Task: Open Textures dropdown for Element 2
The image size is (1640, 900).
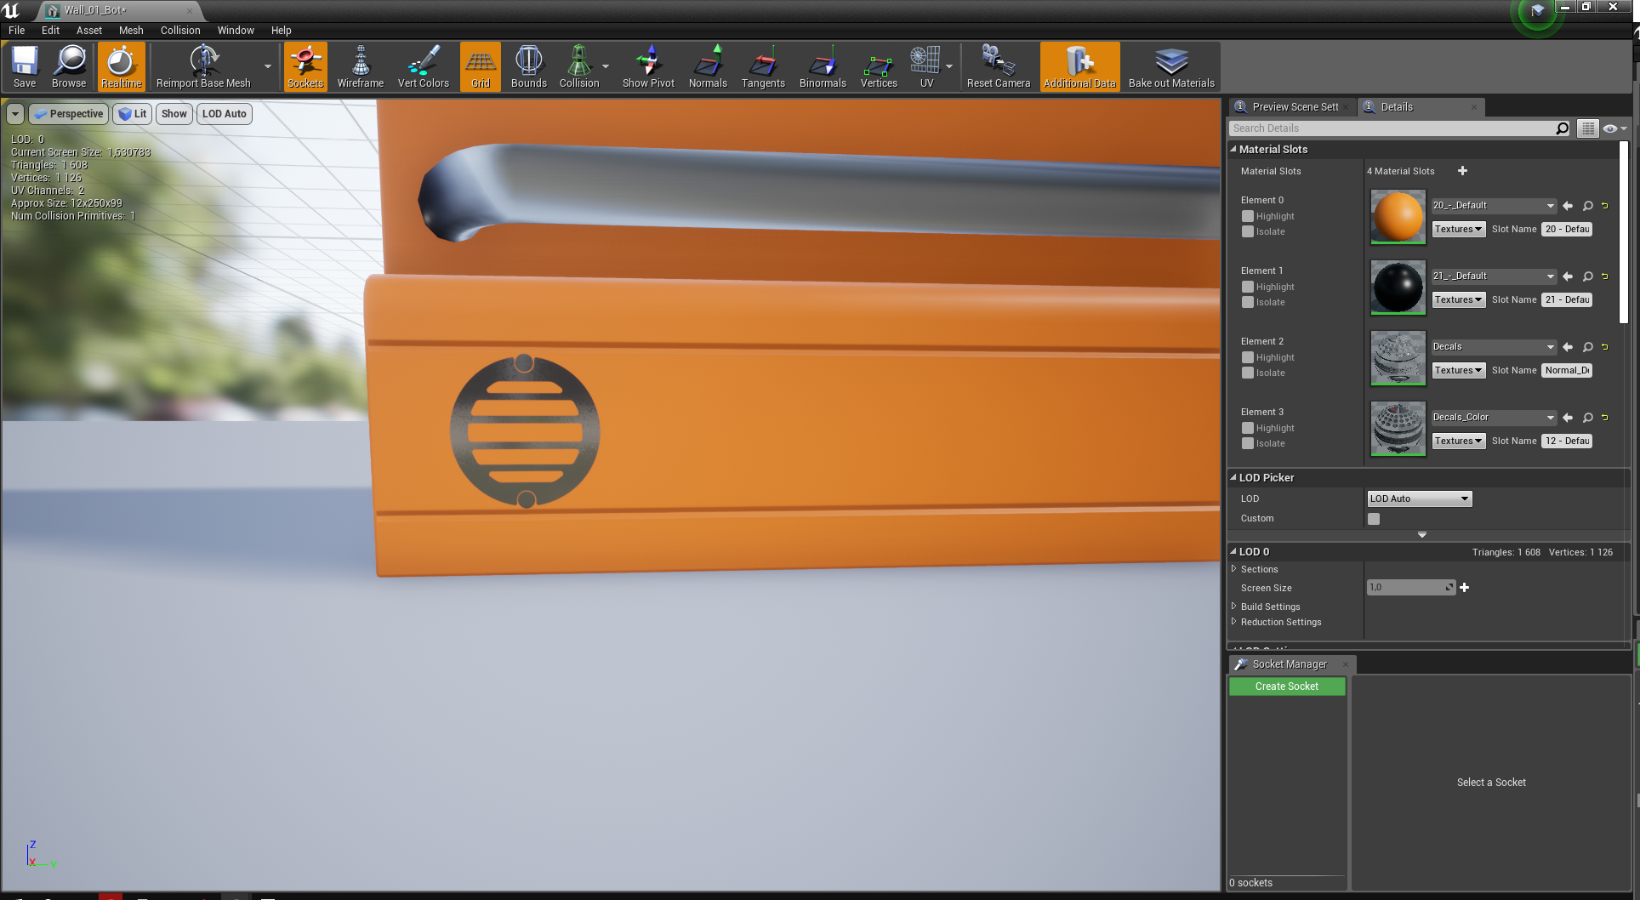Action: point(1459,370)
